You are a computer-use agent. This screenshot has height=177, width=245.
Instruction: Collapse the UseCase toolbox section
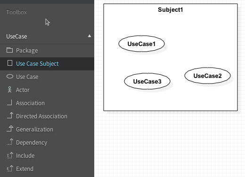(x=90, y=36)
